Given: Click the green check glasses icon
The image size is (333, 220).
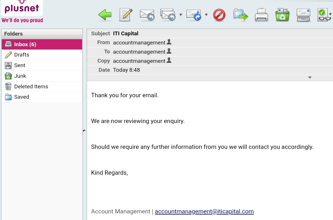Looking at the screenshot, I should 324,15.
